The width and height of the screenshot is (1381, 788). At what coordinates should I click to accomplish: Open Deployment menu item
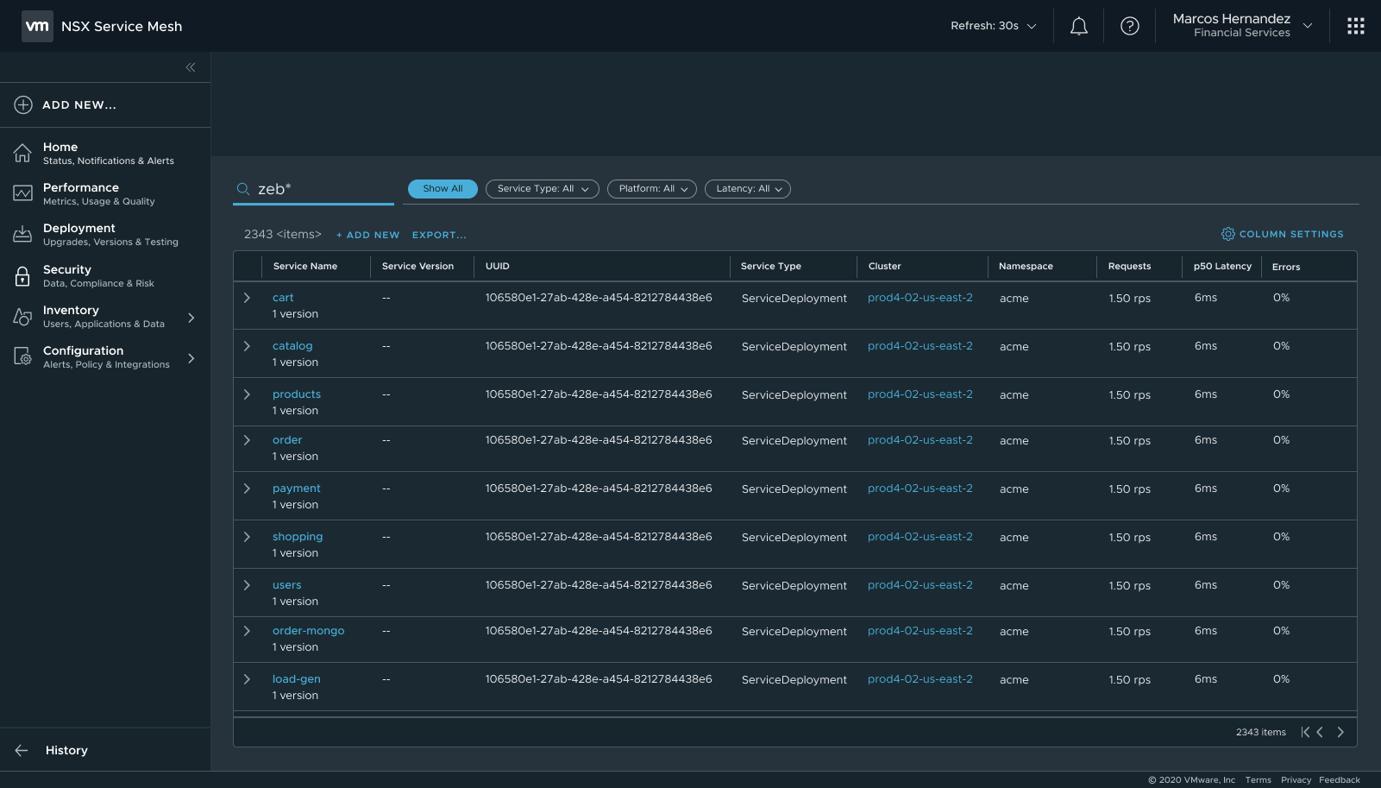pos(105,235)
